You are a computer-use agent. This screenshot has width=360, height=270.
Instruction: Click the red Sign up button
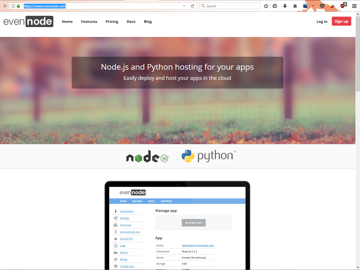[341, 21]
